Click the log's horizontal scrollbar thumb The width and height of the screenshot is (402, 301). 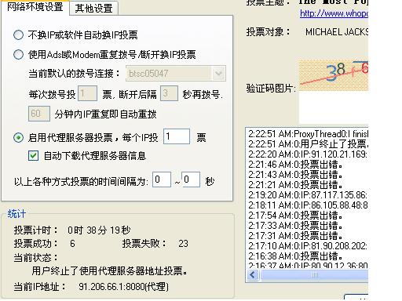(x=315, y=275)
